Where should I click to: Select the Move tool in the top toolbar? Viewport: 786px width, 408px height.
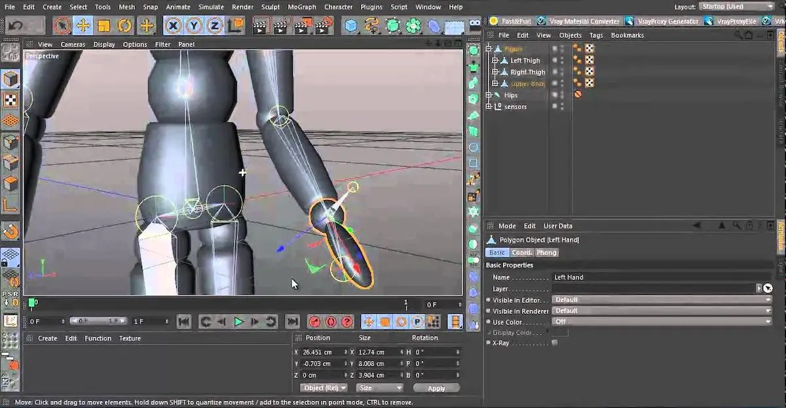[x=84, y=26]
